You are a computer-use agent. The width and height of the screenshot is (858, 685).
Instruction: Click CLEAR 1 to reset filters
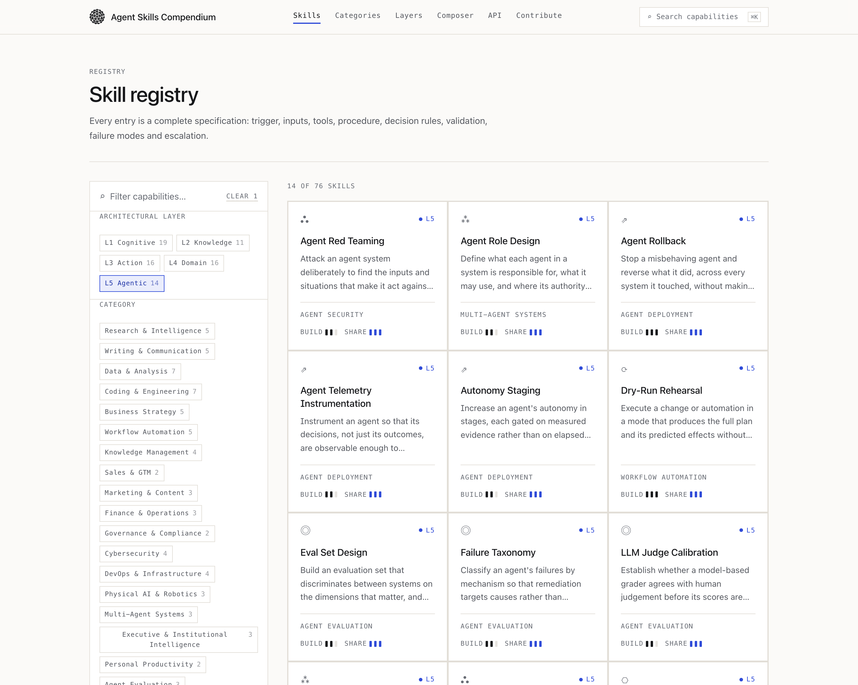click(242, 197)
